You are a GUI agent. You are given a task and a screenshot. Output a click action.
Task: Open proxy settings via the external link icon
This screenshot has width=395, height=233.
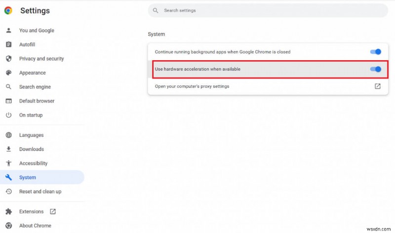point(377,86)
